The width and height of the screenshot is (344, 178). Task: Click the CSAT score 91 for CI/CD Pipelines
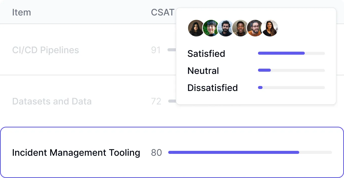[156, 50]
